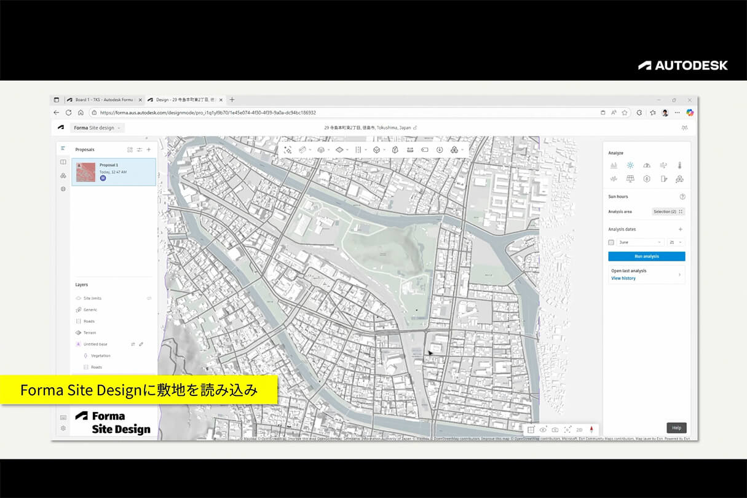
Task: Click the edit pencil on Untitled base
Action: coord(141,344)
